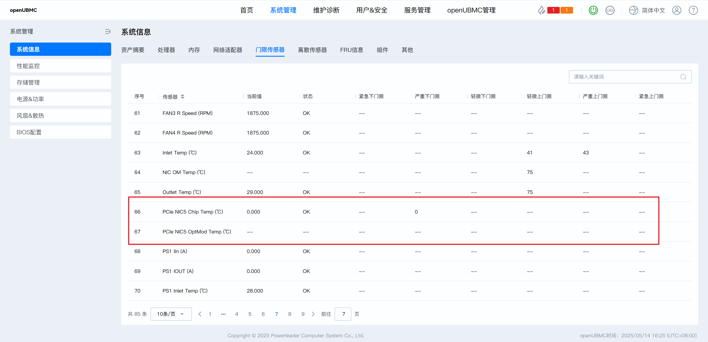Go to page 8 of sensor list
The image size is (708, 342).
tap(290, 314)
